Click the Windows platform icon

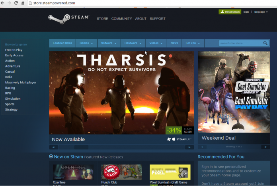click(169, 139)
